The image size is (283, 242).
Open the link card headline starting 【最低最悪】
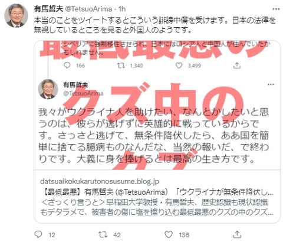coord(157,192)
